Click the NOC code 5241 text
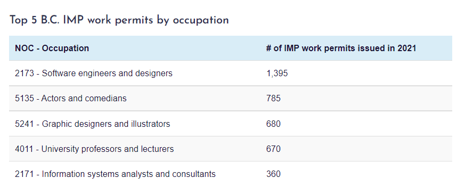This screenshot has width=465, height=194. (25, 124)
